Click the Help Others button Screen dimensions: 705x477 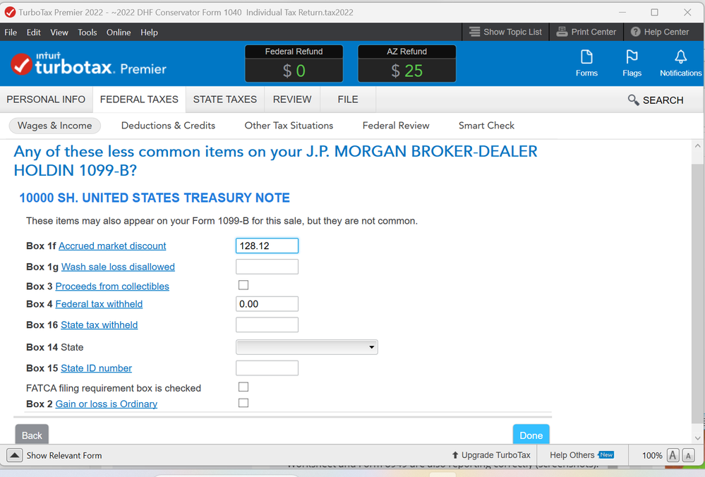tap(582, 455)
